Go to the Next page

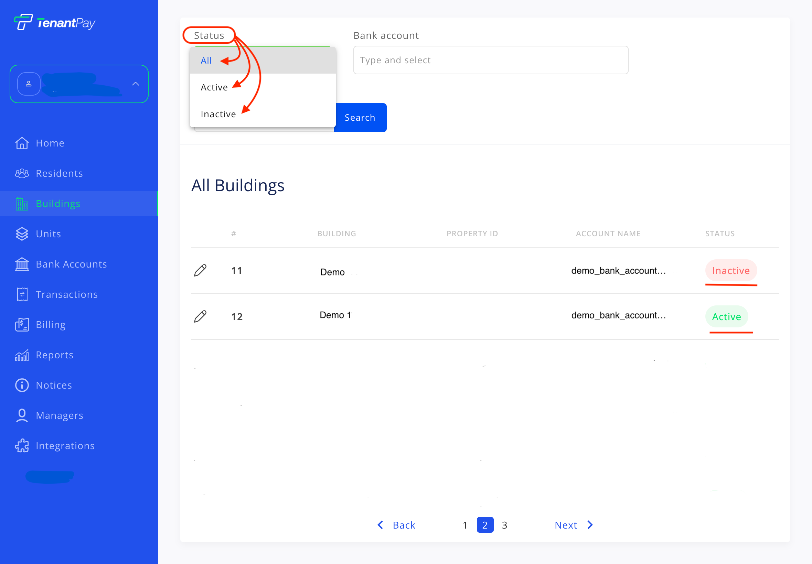pos(573,525)
